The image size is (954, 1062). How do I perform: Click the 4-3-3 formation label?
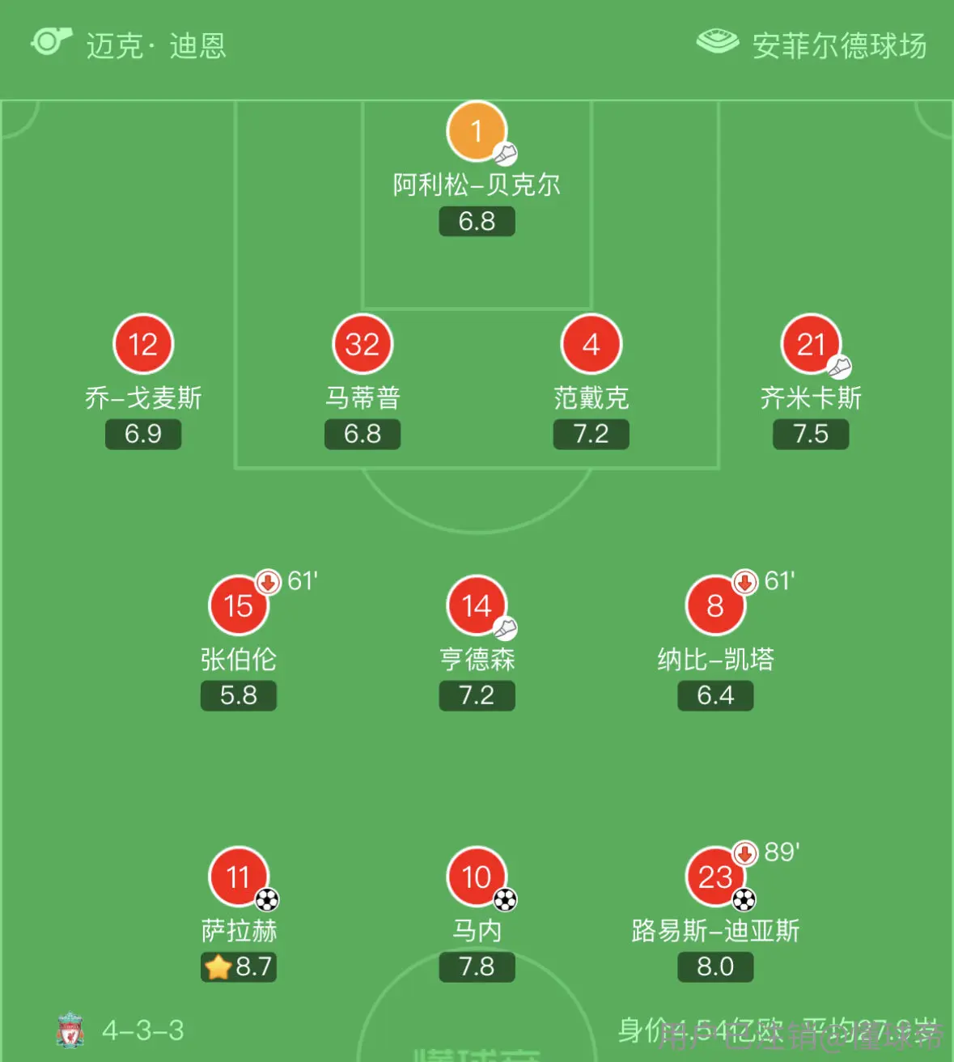coord(143,1030)
